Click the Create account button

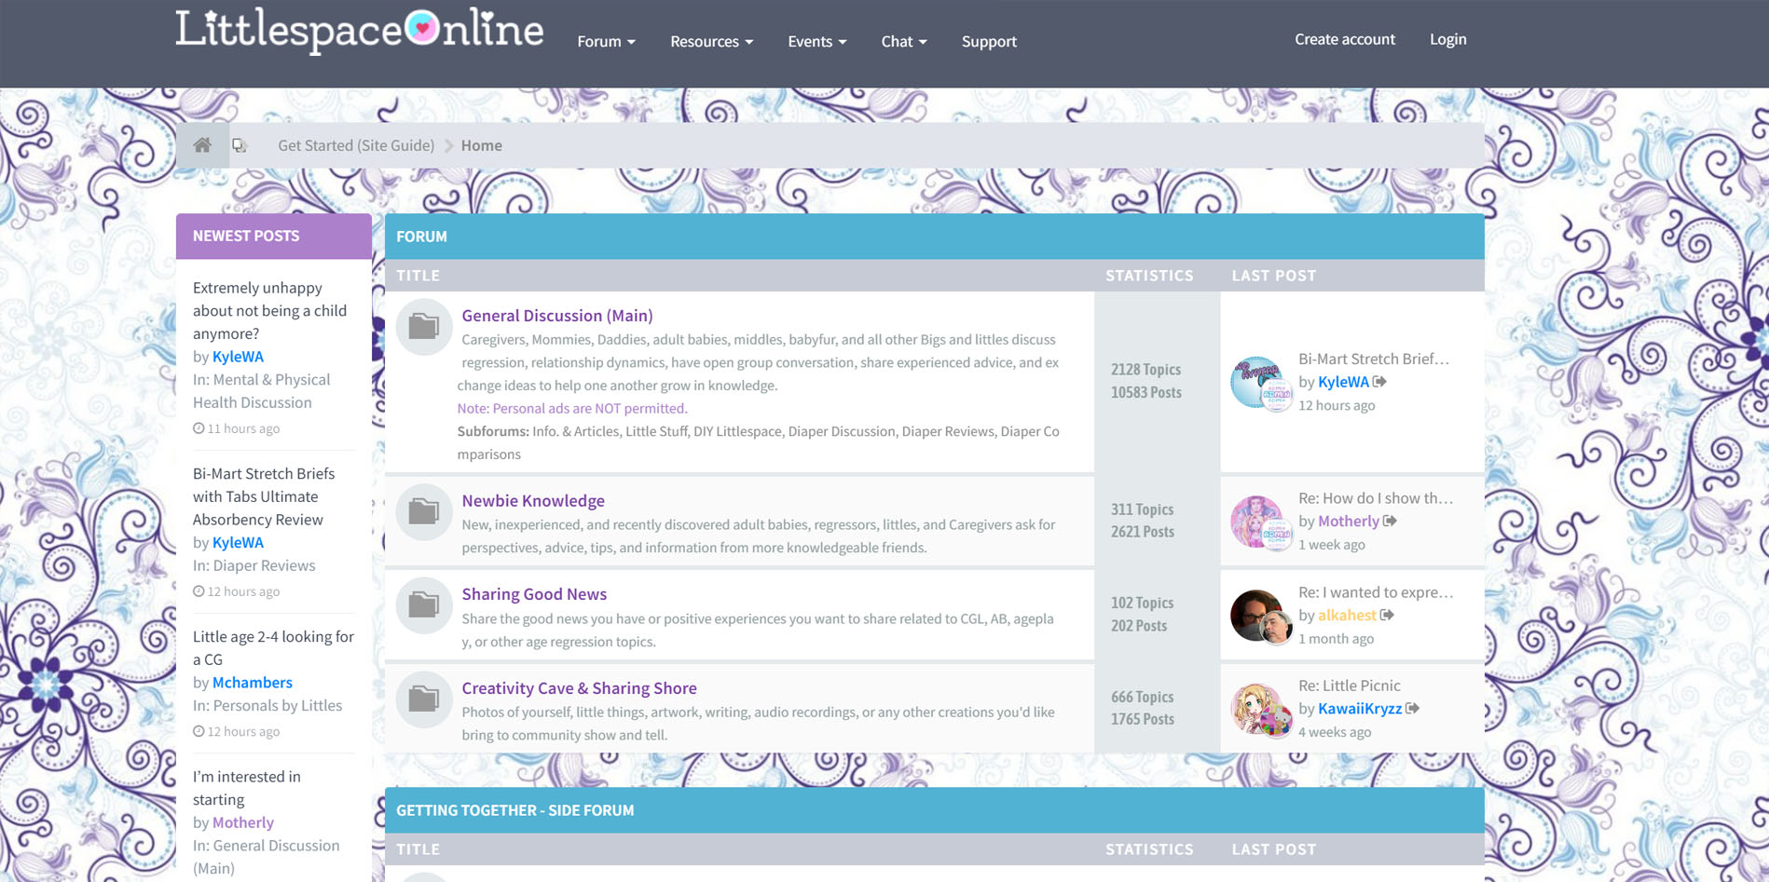[x=1344, y=39]
